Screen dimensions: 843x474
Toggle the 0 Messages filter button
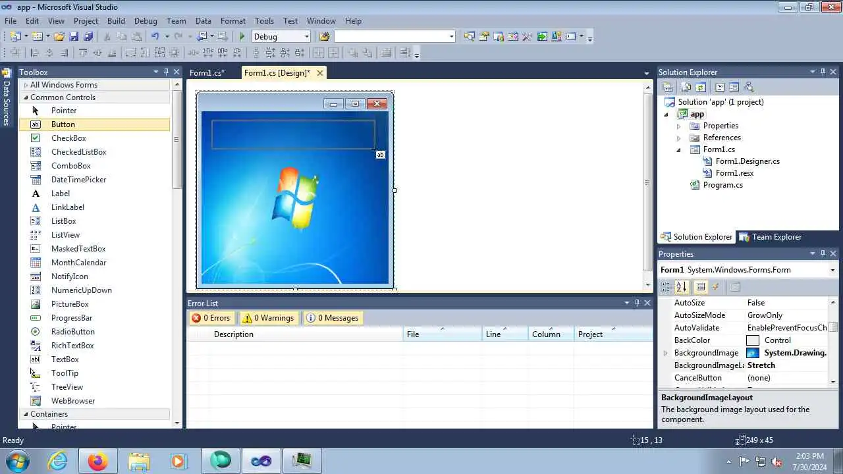click(333, 318)
